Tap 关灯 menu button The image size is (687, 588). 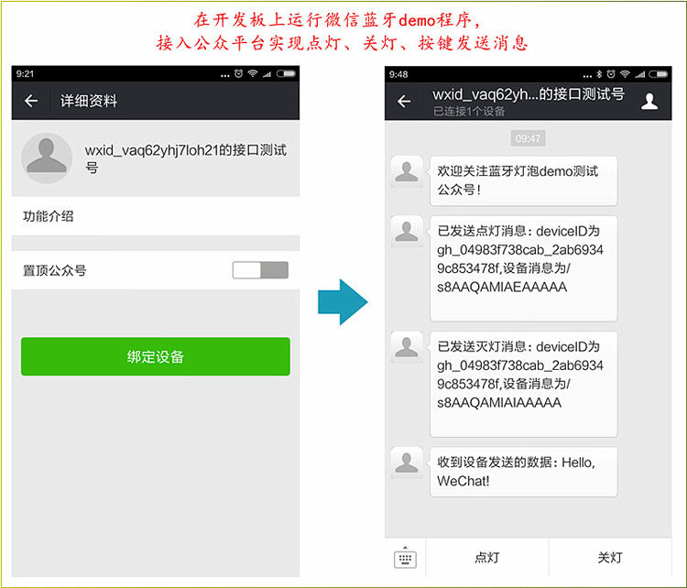coord(610,558)
